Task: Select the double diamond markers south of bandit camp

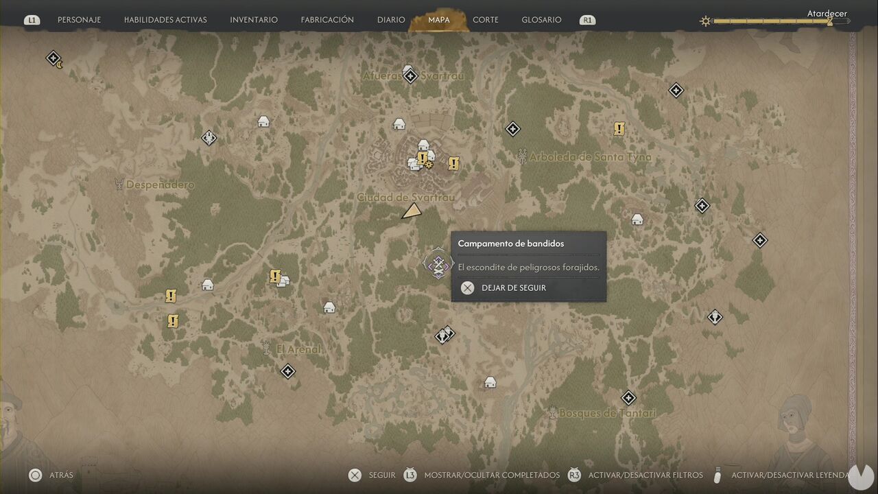Action: (445, 335)
